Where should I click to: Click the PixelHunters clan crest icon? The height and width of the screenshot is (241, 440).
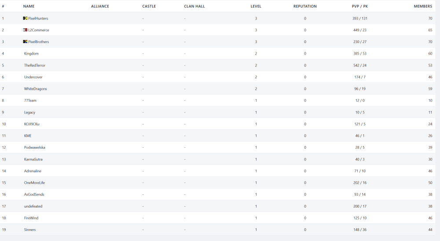coord(25,18)
